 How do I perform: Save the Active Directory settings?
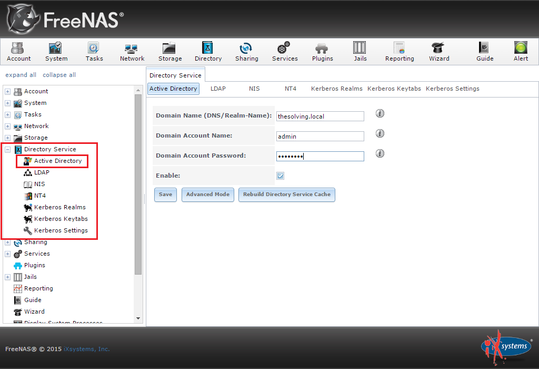[x=165, y=195]
